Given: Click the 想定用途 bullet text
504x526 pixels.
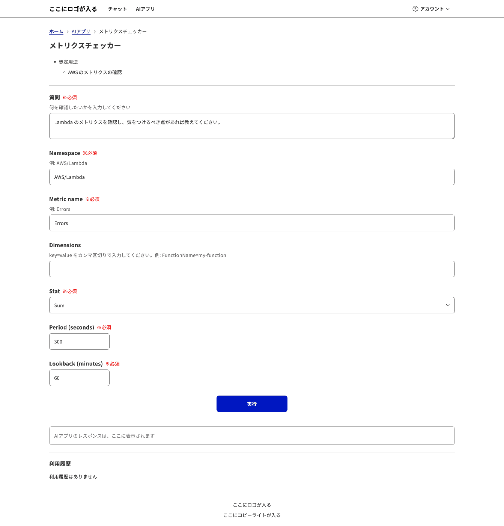Looking at the screenshot, I should (68, 62).
